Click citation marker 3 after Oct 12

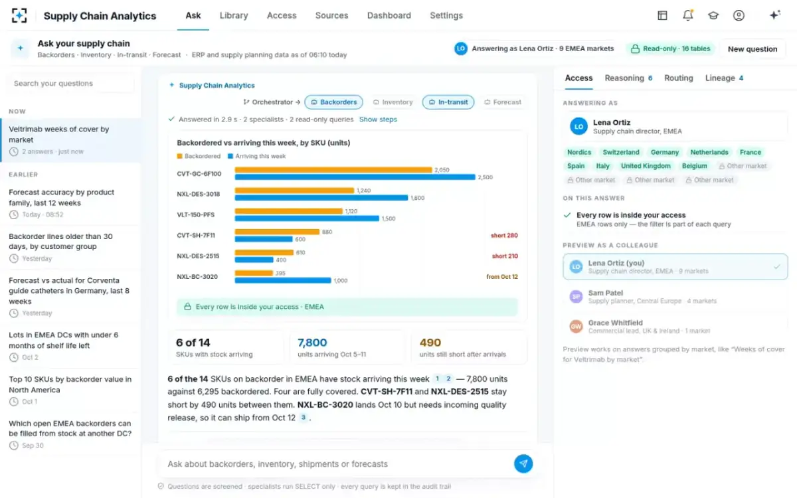(304, 418)
